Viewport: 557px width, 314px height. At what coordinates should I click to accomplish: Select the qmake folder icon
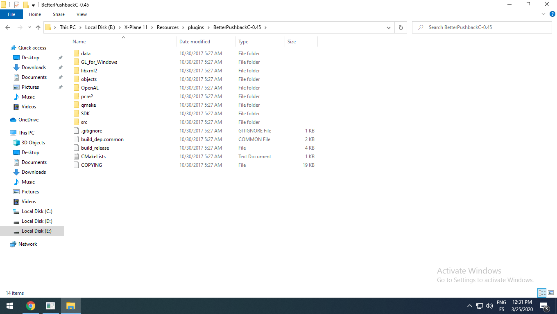tap(76, 105)
